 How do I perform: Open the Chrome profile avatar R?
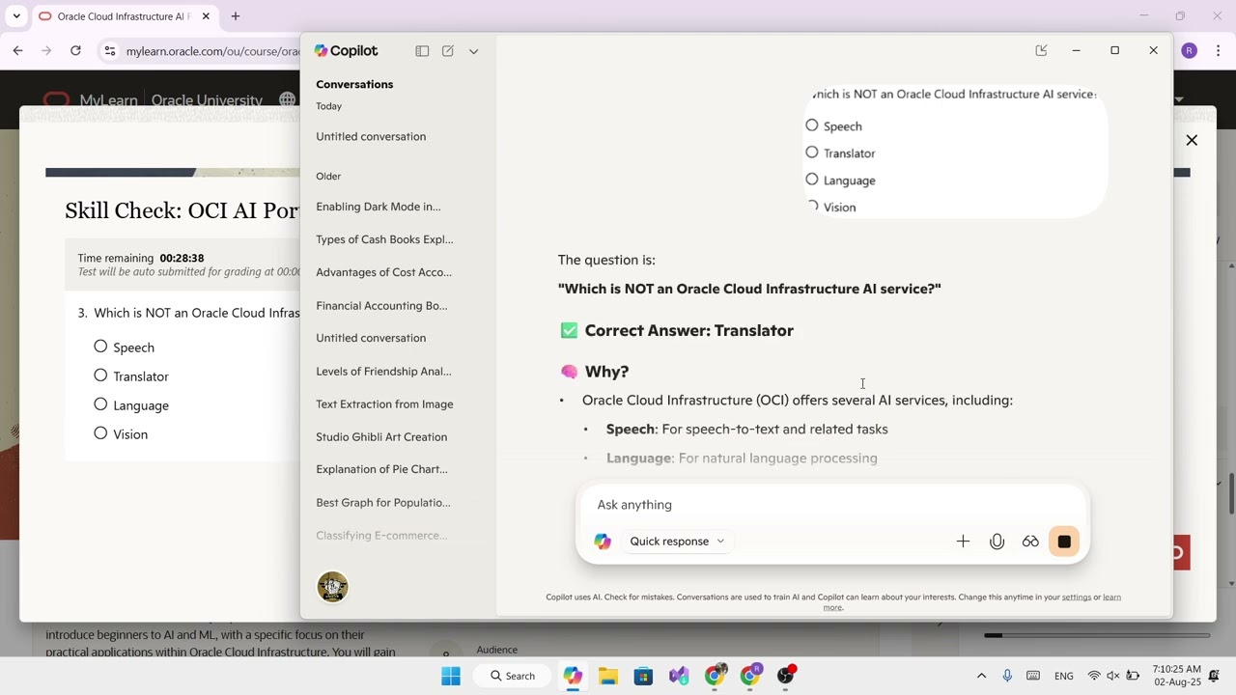coord(1190,51)
